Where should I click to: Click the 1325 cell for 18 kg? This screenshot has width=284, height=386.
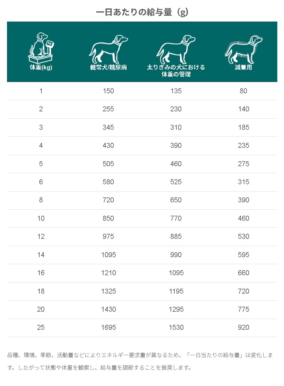108,291
